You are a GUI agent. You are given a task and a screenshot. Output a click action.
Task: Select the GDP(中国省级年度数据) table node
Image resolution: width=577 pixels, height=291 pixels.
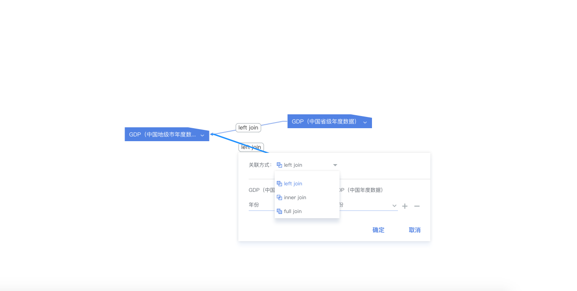324,122
